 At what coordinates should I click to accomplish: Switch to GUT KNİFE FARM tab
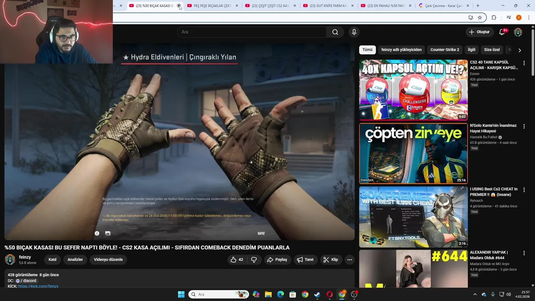click(x=329, y=6)
